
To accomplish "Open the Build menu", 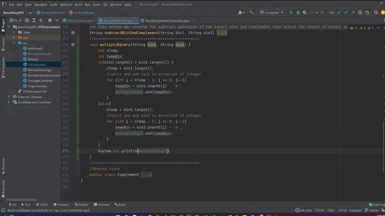I will (78, 4).
